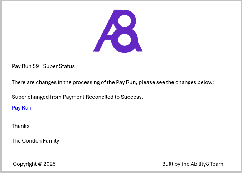Open the Pay Run link
This screenshot has width=242, height=173.
21,108
